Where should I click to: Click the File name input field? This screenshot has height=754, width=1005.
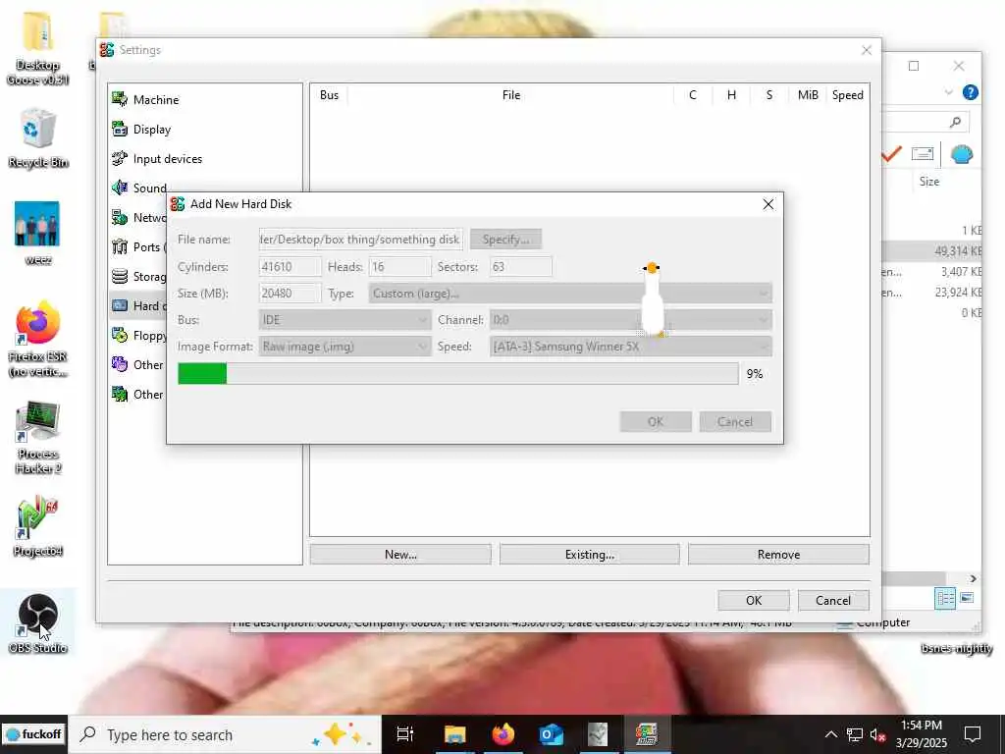click(361, 240)
